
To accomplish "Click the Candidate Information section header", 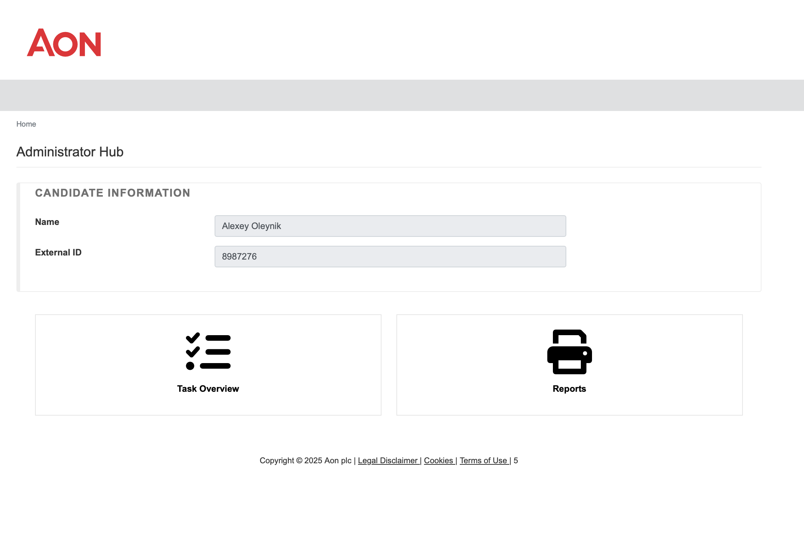I will tap(113, 193).
